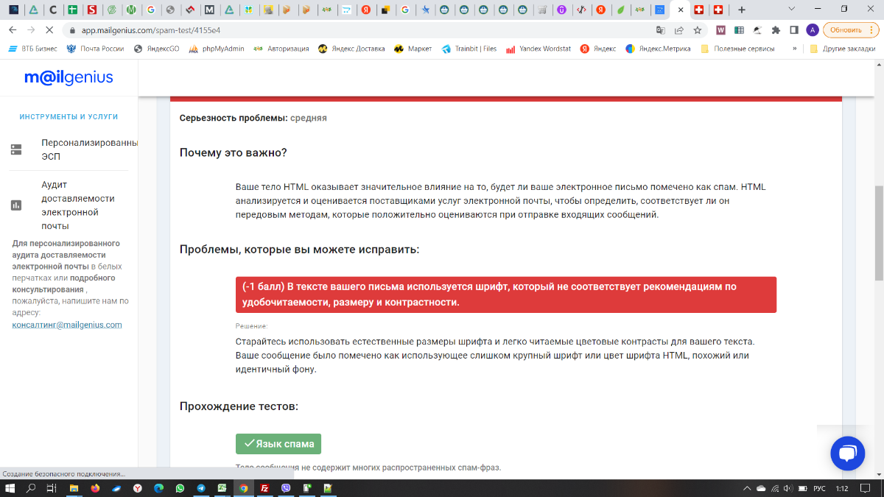Click the MailGenius logo
Viewport: 884px width, 497px height.
pos(69,78)
